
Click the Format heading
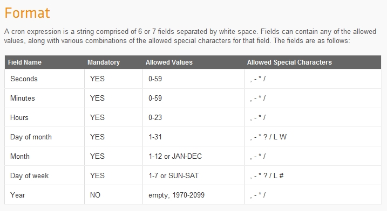[x=27, y=13]
